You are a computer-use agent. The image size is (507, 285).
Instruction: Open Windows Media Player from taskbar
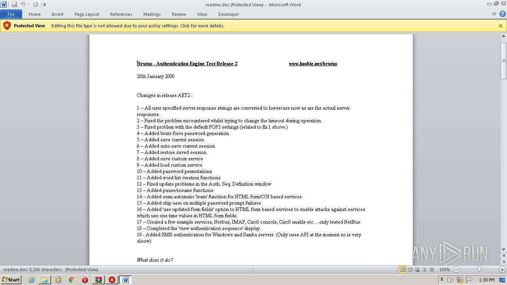(x=58, y=280)
